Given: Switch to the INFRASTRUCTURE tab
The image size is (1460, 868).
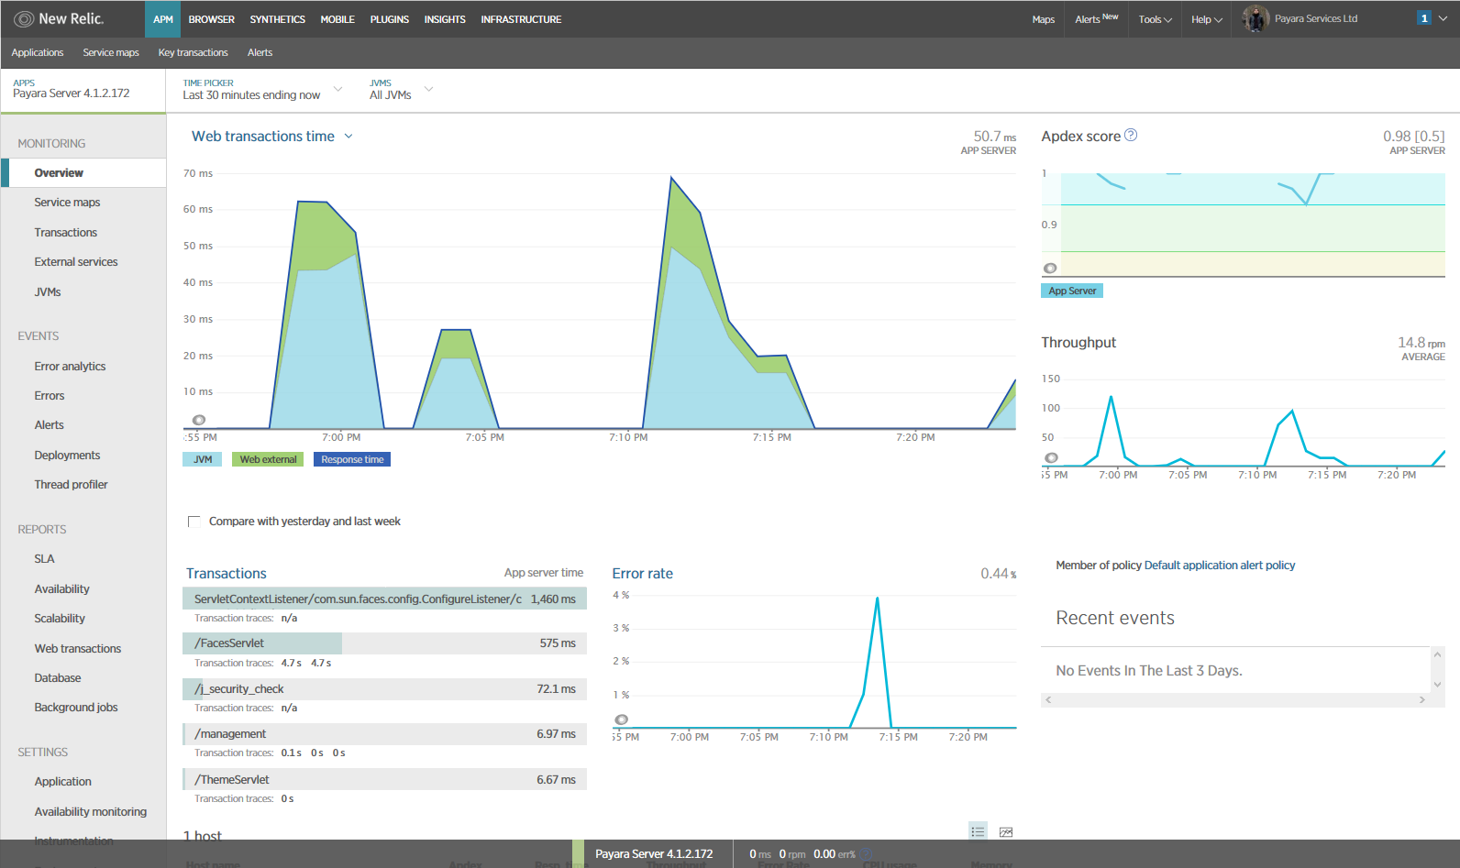Looking at the screenshot, I should [x=521, y=19].
